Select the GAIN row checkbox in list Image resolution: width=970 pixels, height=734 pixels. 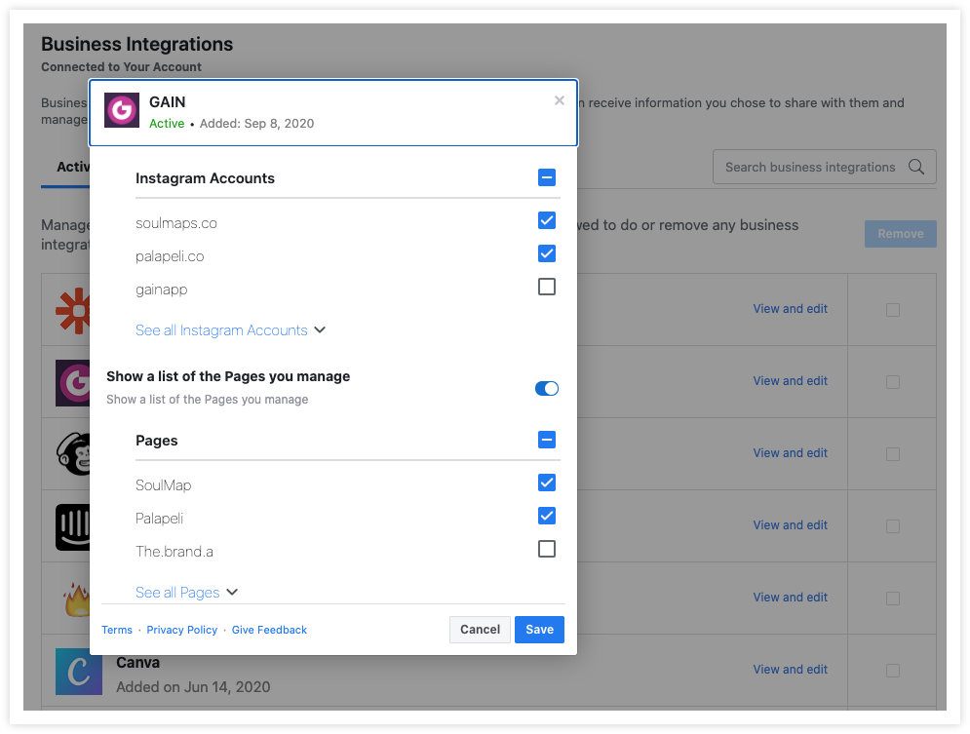click(x=893, y=382)
